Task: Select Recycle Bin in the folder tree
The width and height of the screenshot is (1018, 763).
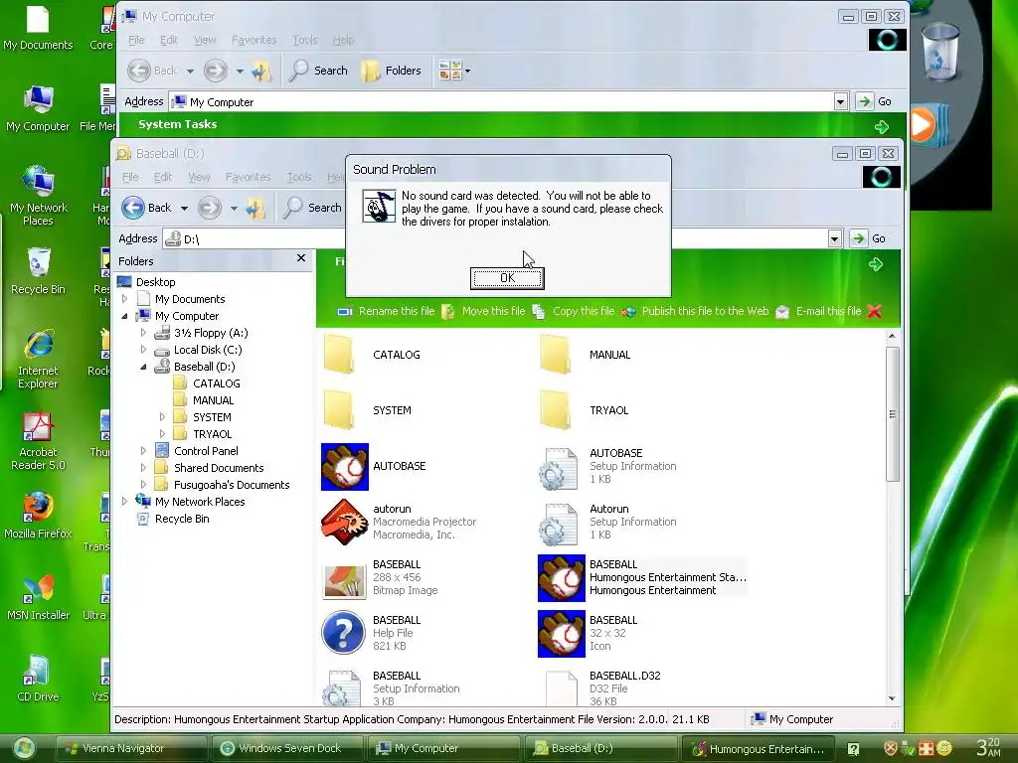Action: tap(182, 519)
